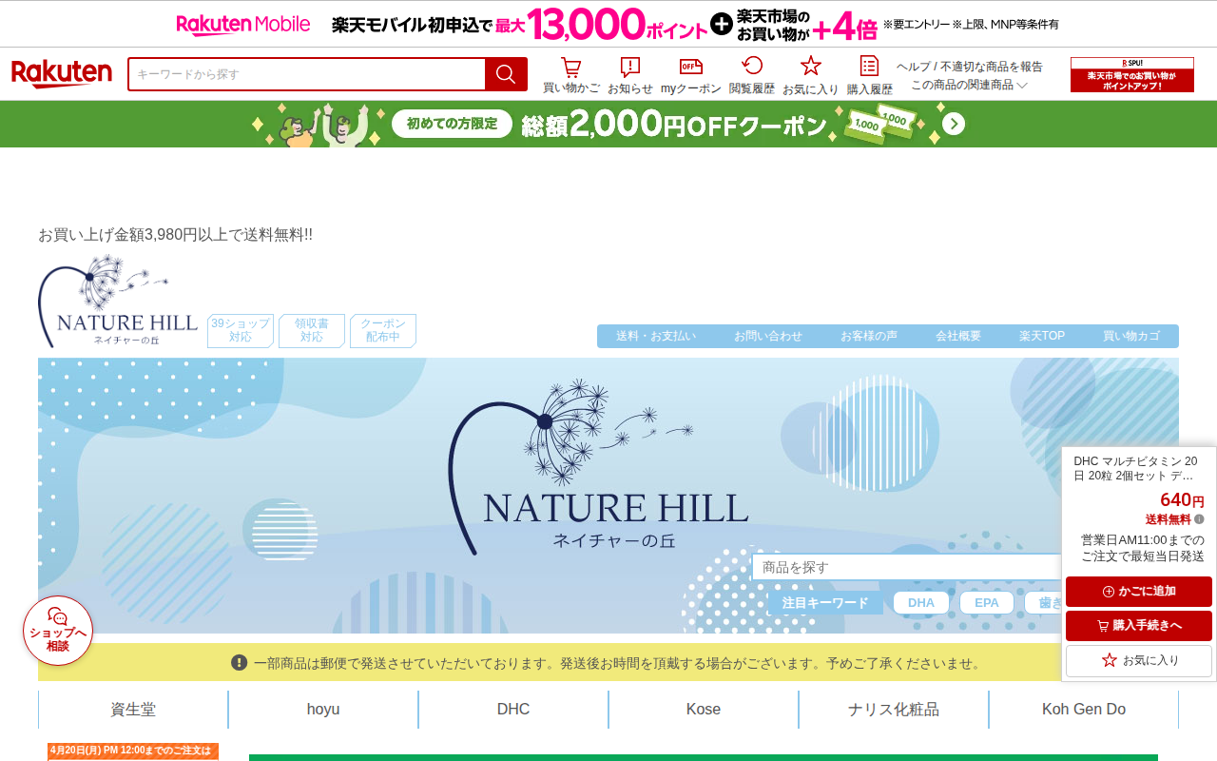
Task: Open 楽天TOP menu item
Action: pos(1042,336)
